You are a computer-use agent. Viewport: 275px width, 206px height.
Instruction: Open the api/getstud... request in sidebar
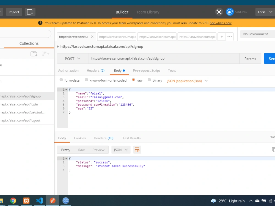coord(27,112)
